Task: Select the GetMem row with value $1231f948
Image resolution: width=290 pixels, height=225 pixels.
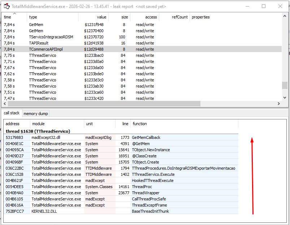Action: coord(142,25)
